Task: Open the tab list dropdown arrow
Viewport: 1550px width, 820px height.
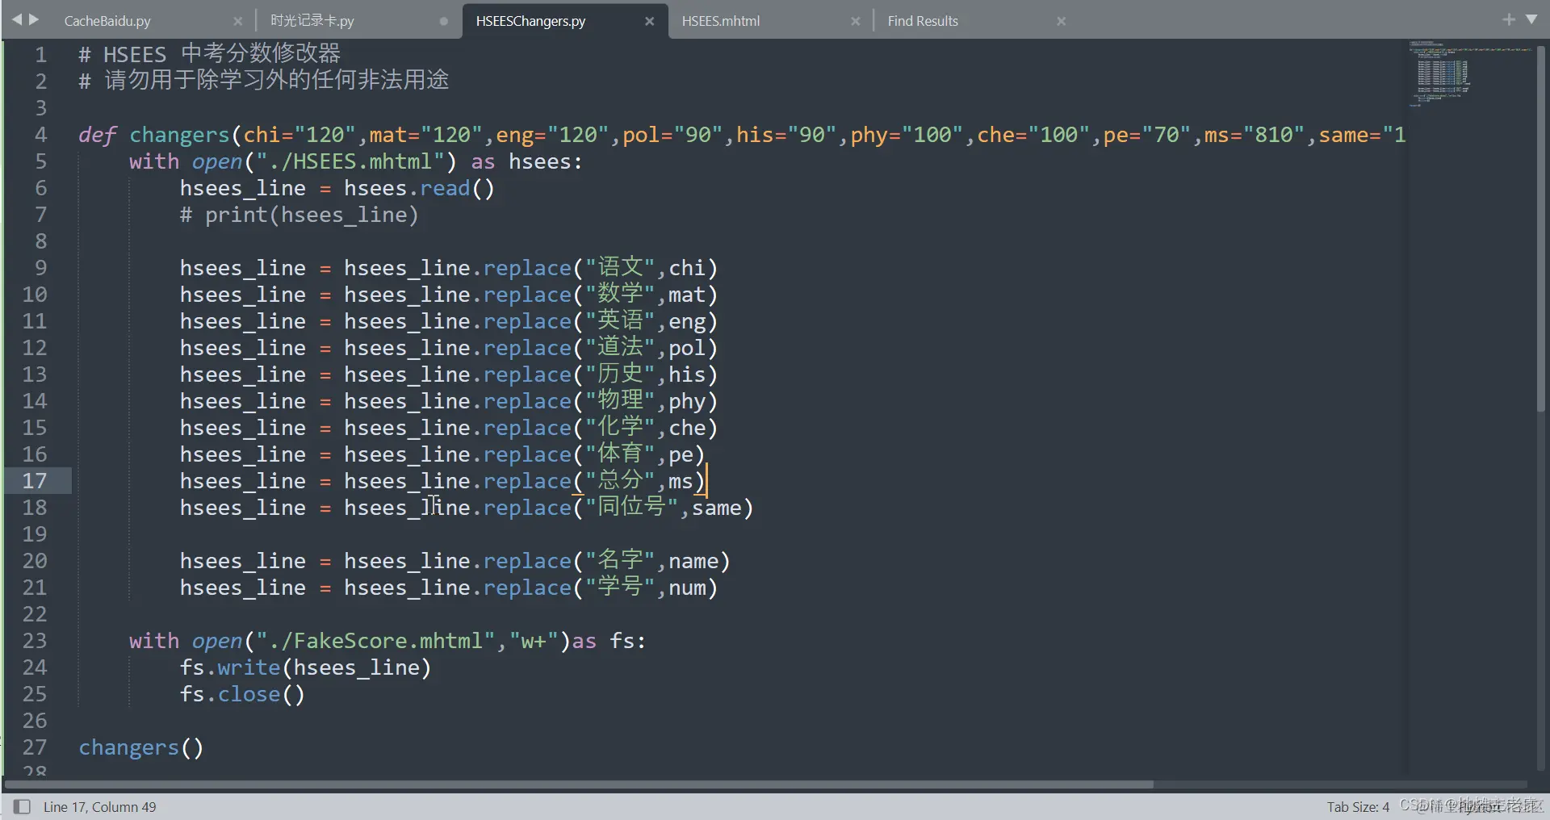Action: 1531,19
